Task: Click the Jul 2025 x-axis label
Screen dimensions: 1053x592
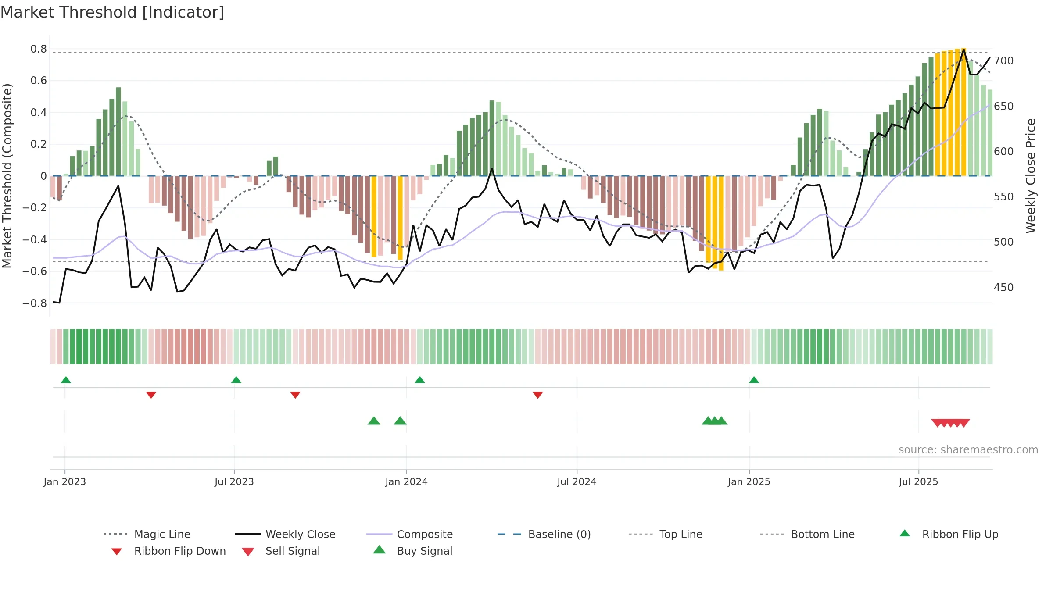Action: (x=919, y=482)
